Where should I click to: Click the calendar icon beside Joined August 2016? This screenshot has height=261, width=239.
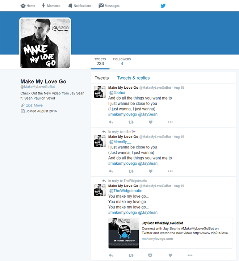[x=23, y=111]
